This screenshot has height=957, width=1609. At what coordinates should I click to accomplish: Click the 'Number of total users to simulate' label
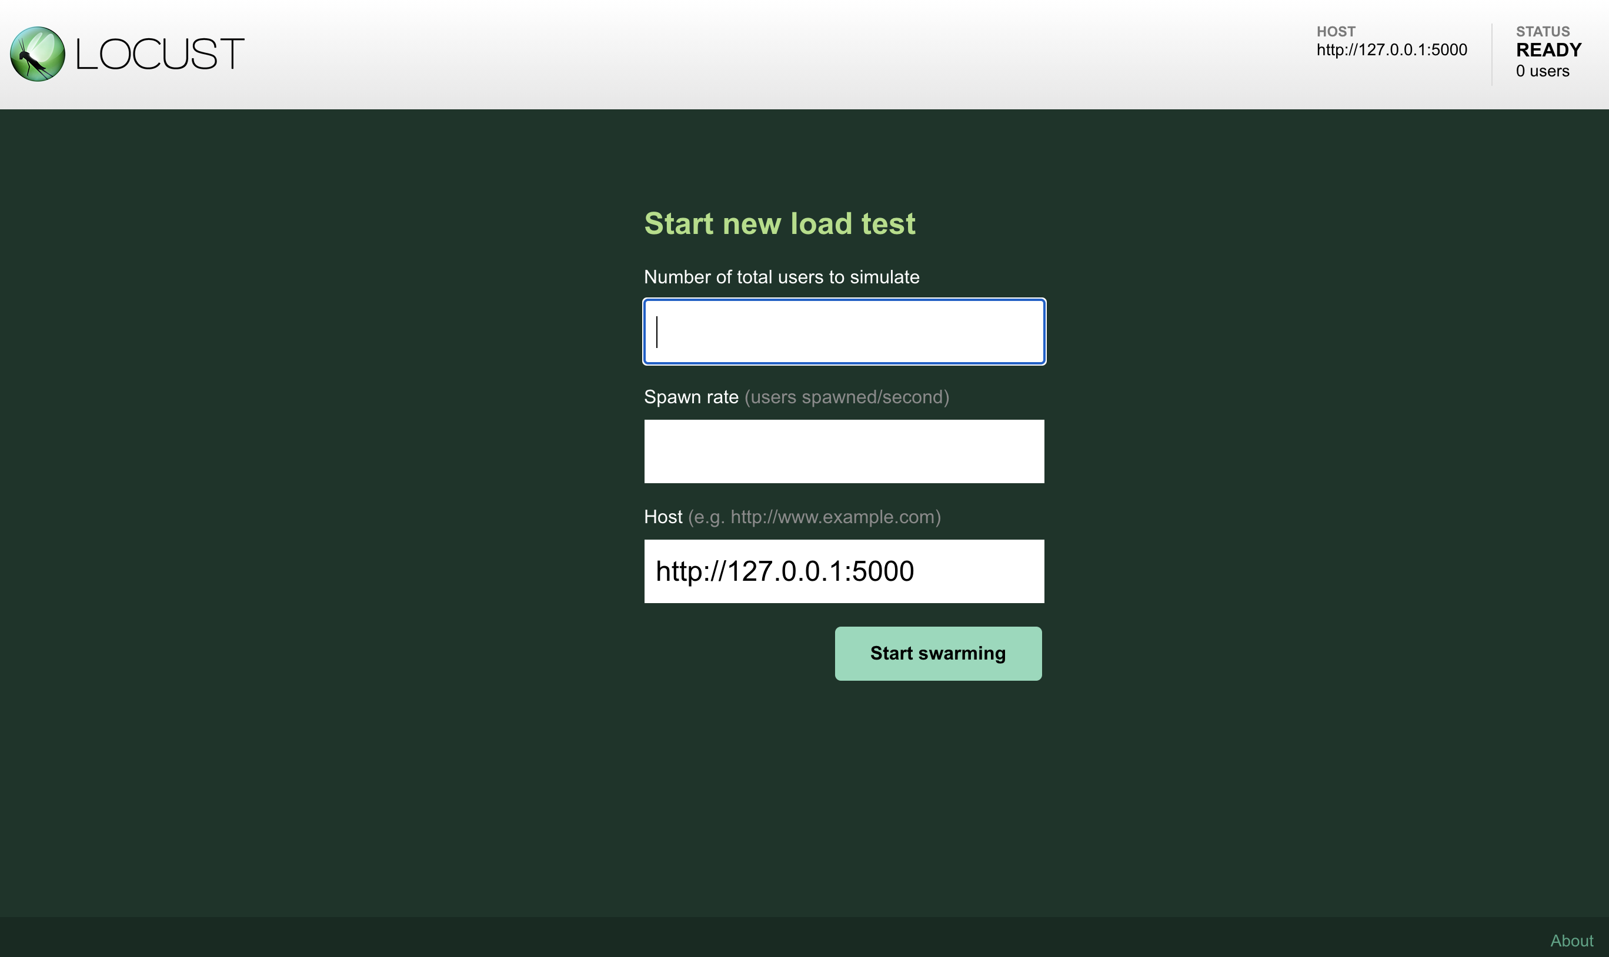[782, 277]
